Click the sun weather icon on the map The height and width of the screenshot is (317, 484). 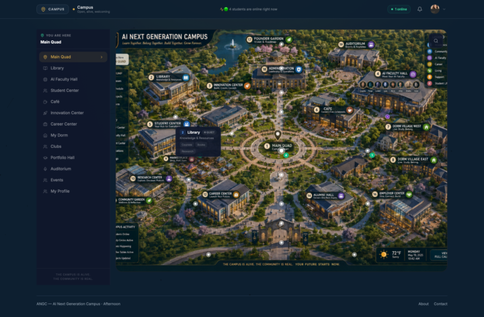[x=384, y=255]
